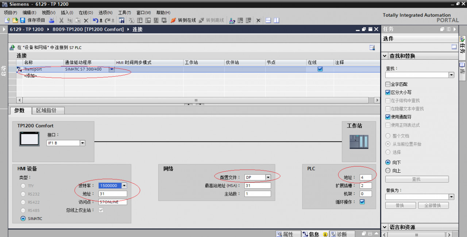467x237 pixels.
Task: Enable 全字匹配 whole word checkbox
Action: (388, 84)
